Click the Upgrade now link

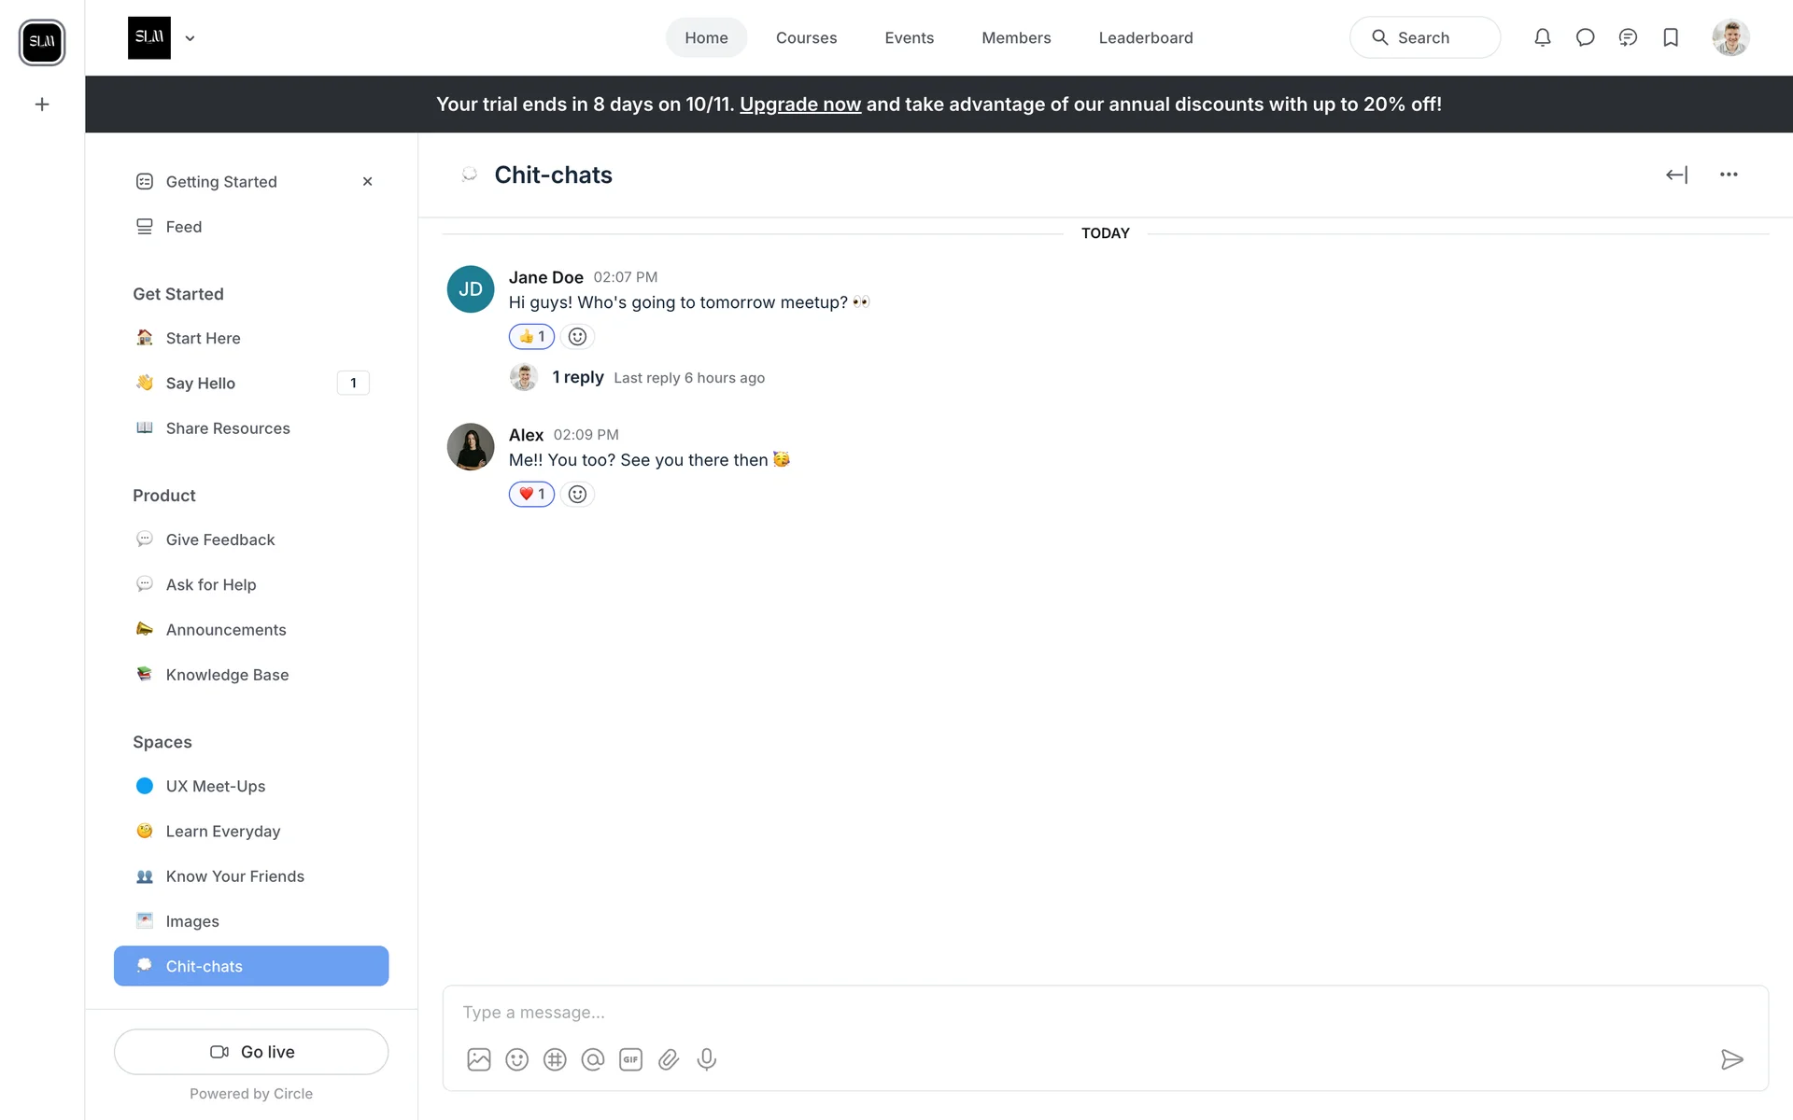pyautogui.click(x=799, y=105)
